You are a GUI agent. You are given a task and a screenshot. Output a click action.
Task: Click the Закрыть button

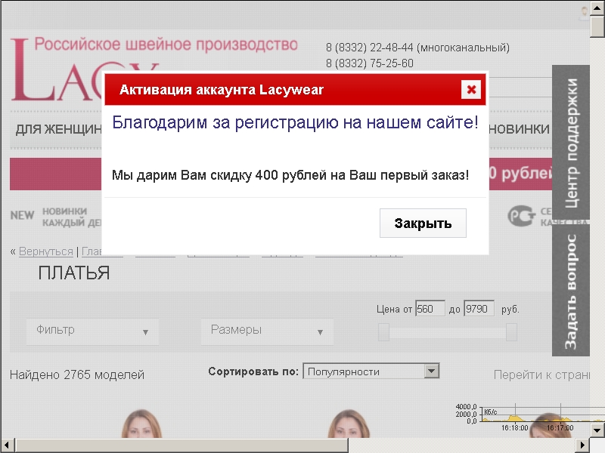(x=423, y=223)
